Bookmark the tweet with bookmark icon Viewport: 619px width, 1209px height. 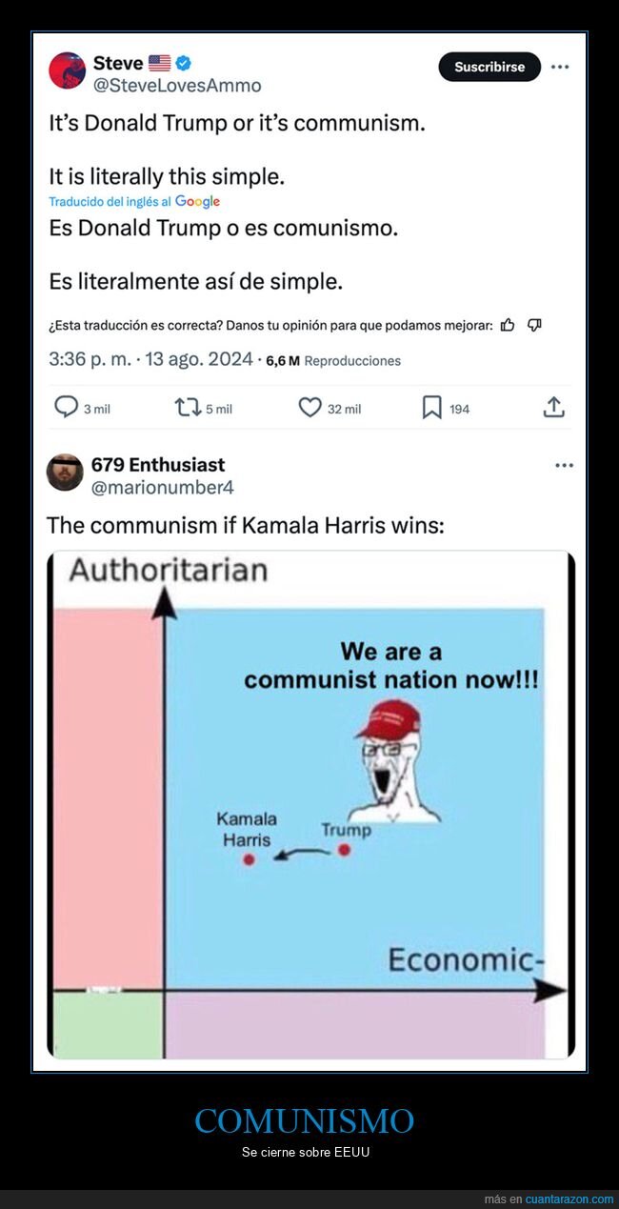pyautogui.click(x=431, y=408)
